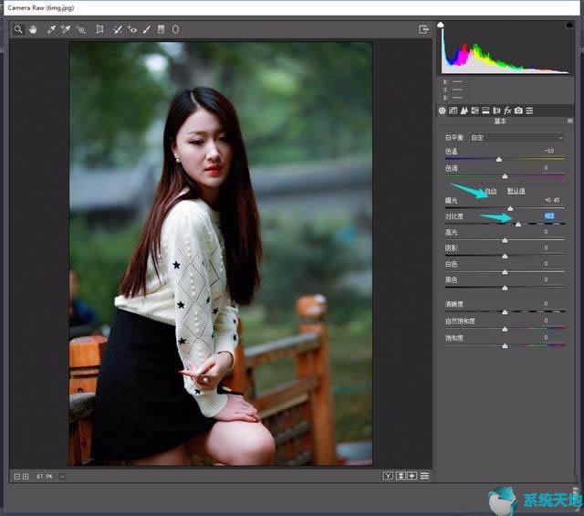Click the 曝光 slider handle
This screenshot has width=584, height=516.
[510, 208]
